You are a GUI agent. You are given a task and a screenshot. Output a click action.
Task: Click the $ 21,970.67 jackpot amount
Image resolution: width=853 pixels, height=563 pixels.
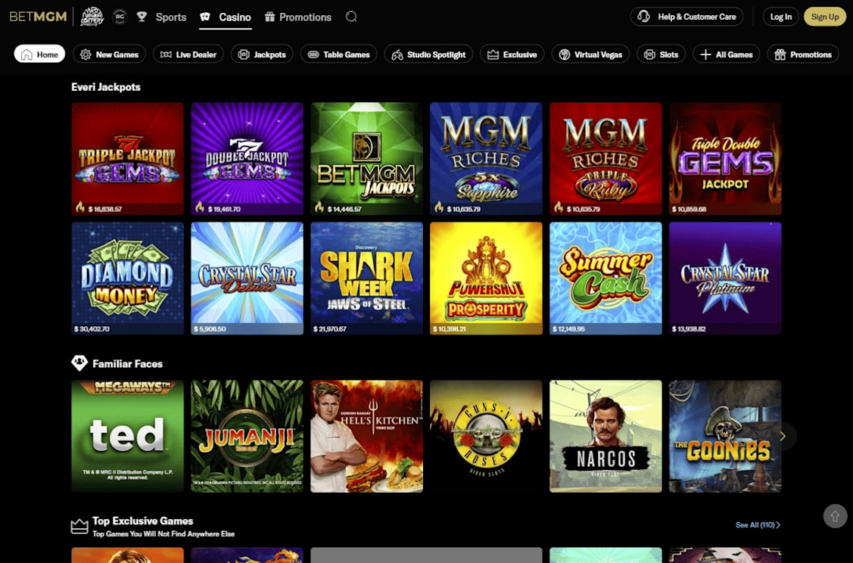(x=330, y=328)
